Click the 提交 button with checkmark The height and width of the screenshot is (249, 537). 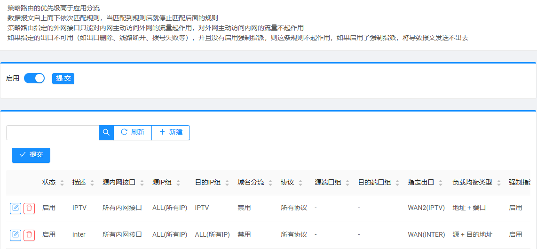31,155
